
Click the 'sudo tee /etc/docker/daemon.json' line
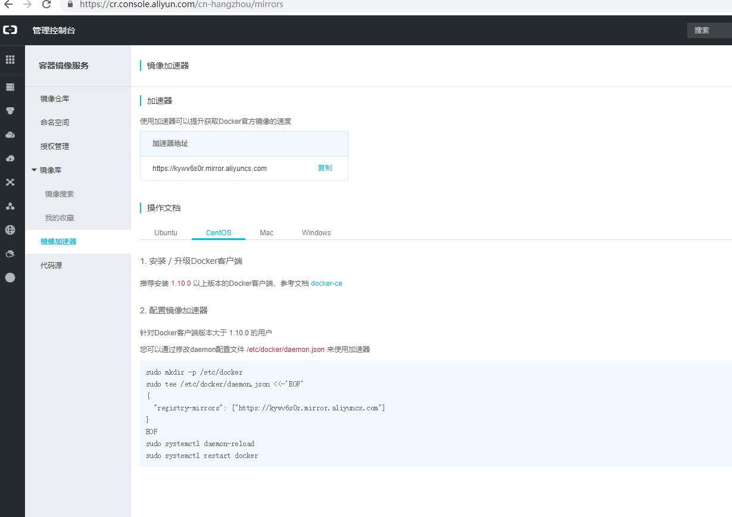(225, 384)
